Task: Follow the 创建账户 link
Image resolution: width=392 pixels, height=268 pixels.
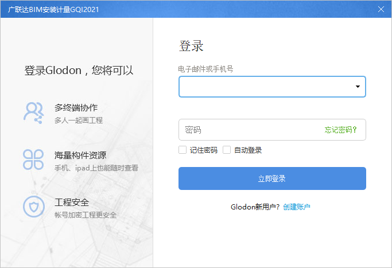Action: click(297, 207)
